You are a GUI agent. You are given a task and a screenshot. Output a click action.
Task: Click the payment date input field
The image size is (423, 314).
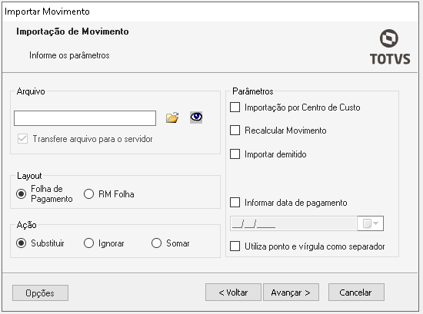pyautogui.click(x=294, y=223)
